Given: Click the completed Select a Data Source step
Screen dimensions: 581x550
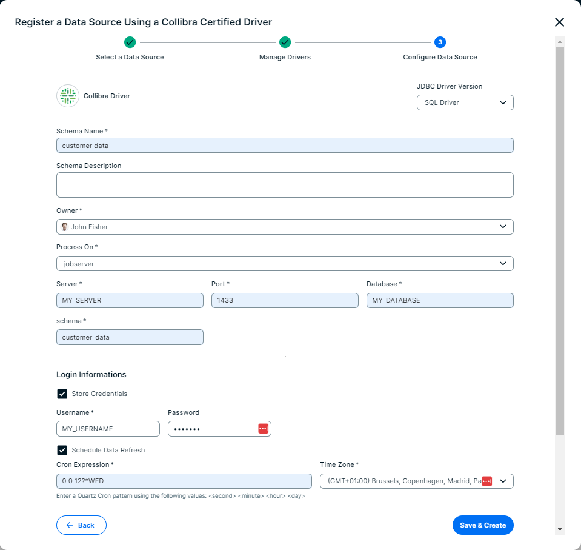Looking at the screenshot, I should click(x=130, y=42).
